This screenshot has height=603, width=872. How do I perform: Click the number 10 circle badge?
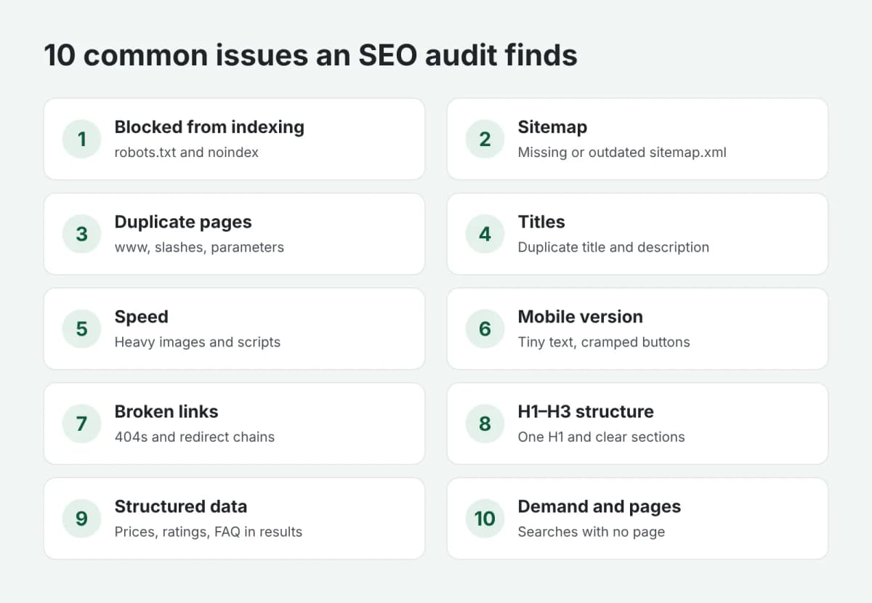[485, 518]
